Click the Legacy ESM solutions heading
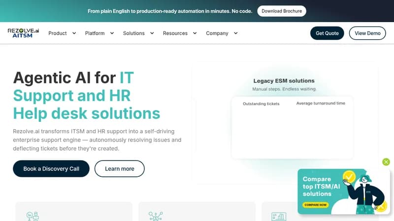 (x=284, y=81)
